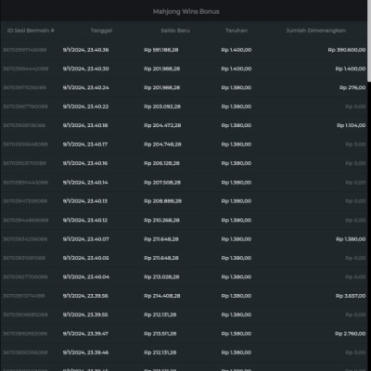Click balance Rp 206.128,28
Screen dimensions: 371x371
(x=161, y=163)
